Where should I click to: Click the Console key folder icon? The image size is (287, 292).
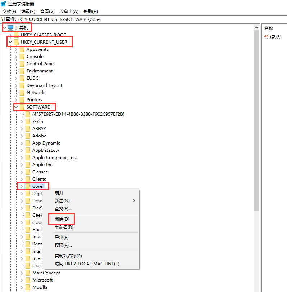[22, 57]
